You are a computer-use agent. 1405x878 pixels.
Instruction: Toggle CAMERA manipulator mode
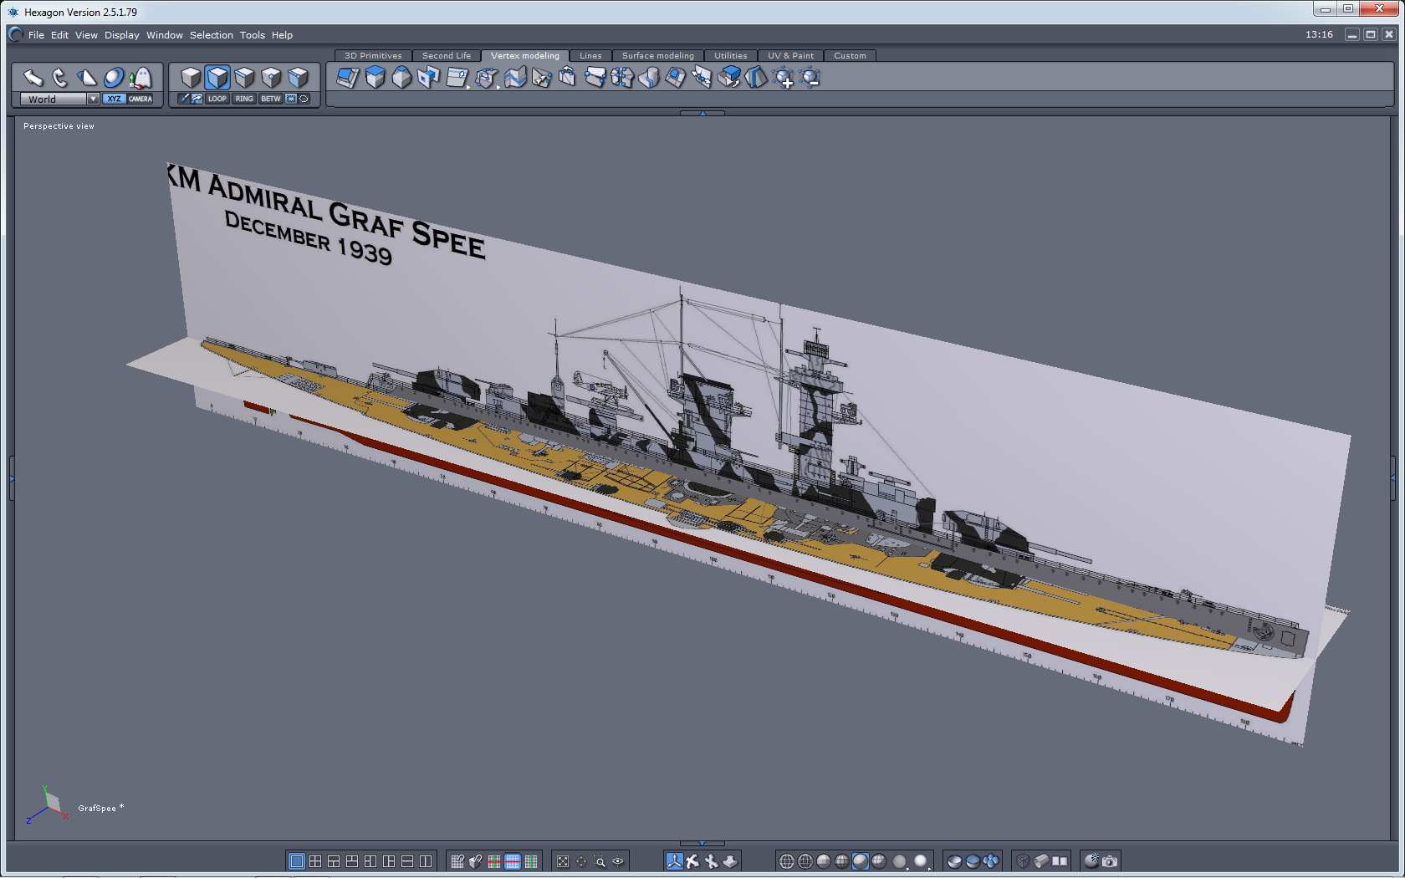click(140, 99)
